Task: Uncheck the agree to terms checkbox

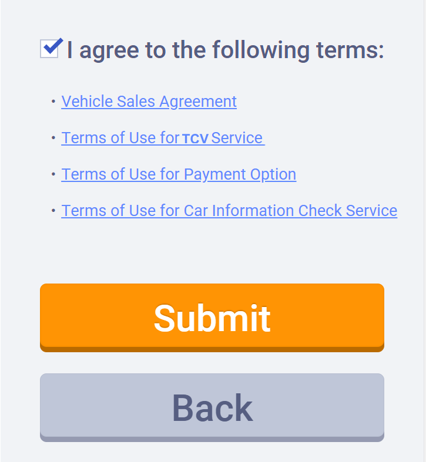Action: coord(50,49)
